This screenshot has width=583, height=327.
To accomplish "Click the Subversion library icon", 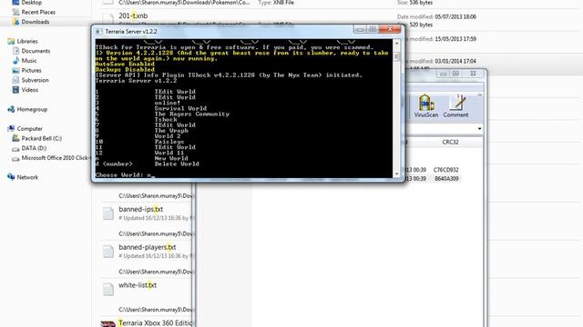I will (x=15, y=80).
